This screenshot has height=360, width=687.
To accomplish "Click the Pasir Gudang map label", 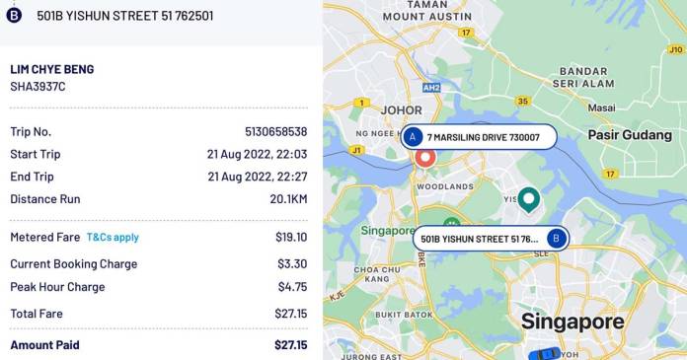I will [630, 135].
